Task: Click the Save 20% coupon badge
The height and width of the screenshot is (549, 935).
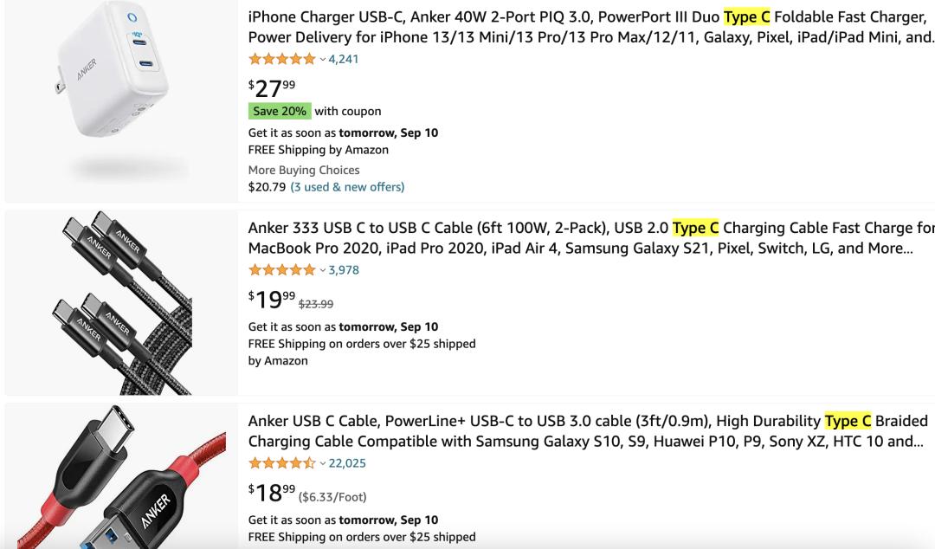Action: (x=279, y=111)
